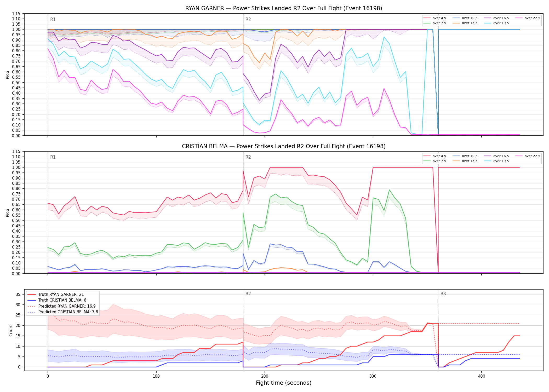Click the x-axis tick label '300'
This screenshot has height=392, width=549.
pyautogui.click(x=373, y=376)
